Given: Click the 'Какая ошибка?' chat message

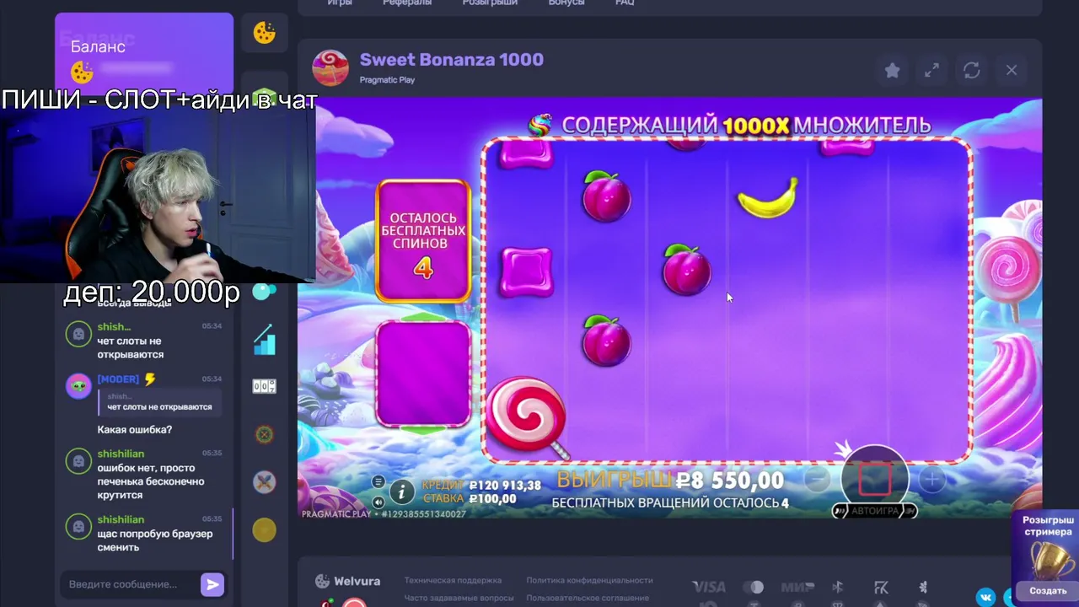Looking at the screenshot, I should 134,430.
